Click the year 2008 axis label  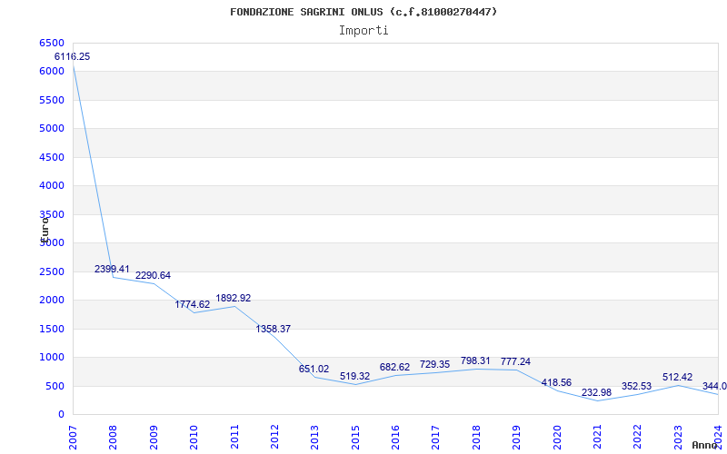pos(113,438)
